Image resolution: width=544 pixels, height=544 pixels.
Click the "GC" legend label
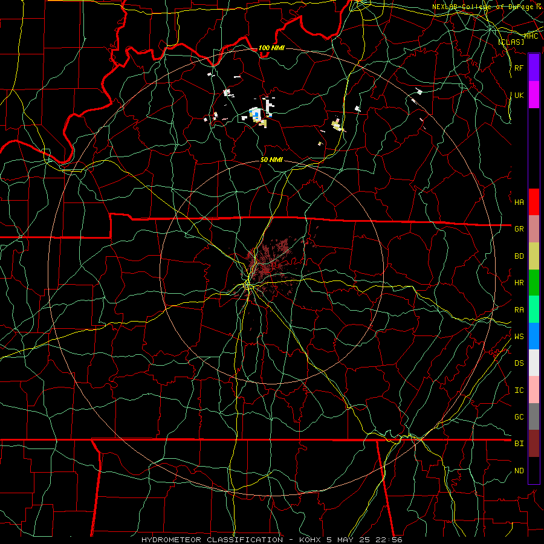(x=519, y=416)
